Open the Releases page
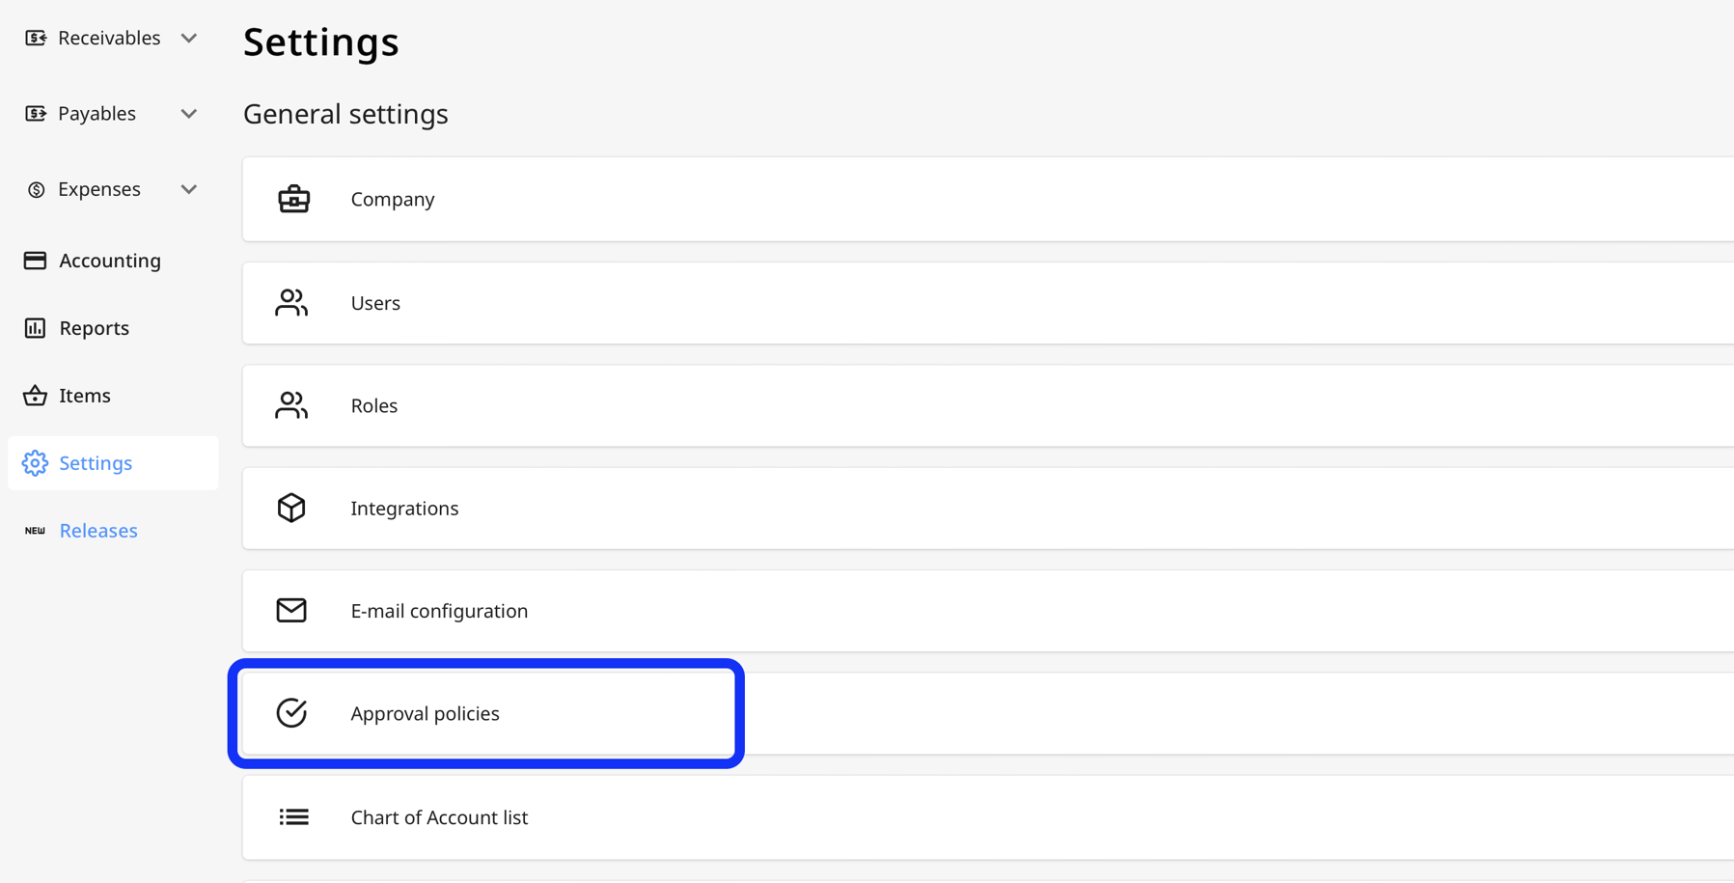 [x=97, y=530]
